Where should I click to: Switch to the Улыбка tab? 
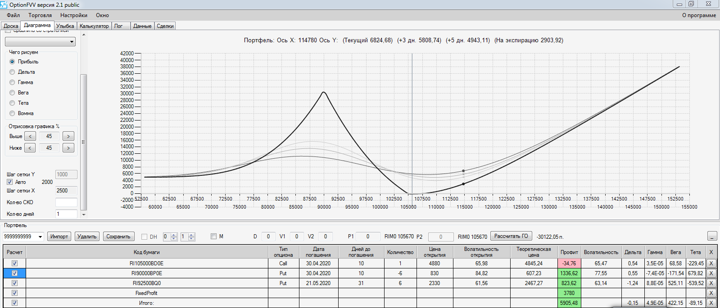tap(65, 26)
